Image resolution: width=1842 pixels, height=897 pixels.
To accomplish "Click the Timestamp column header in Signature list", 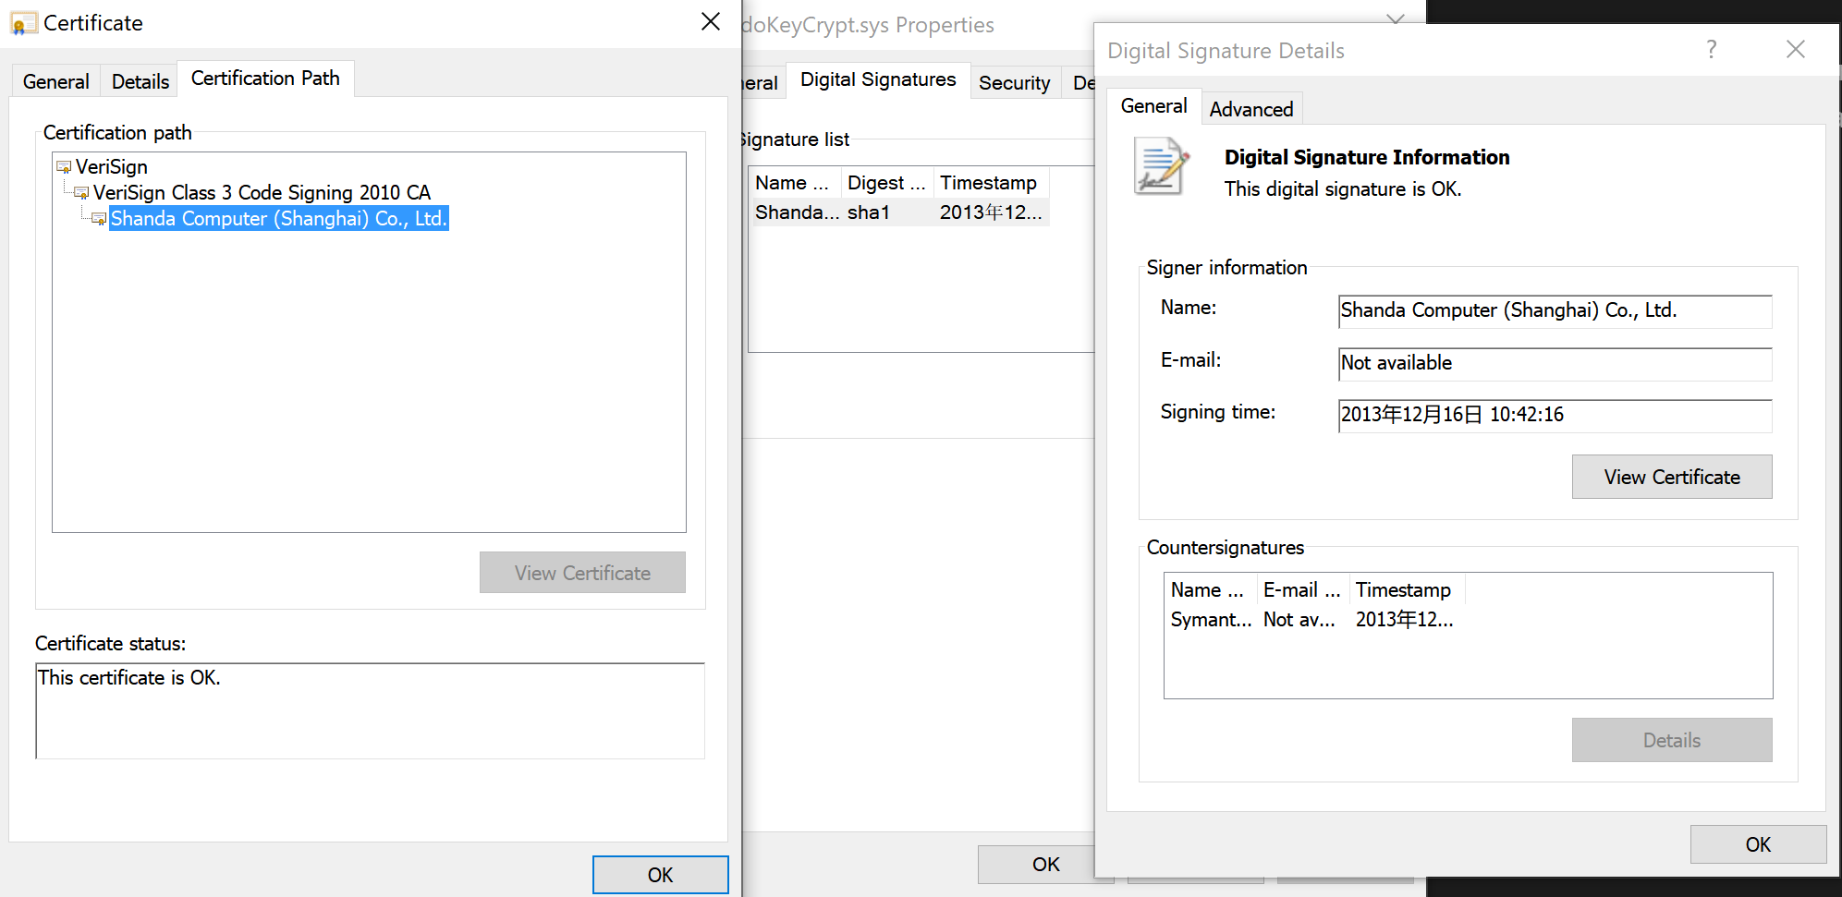I will coord(992,183).
